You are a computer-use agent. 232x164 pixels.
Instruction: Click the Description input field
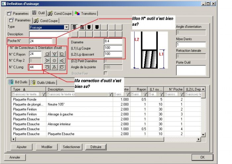[x=49, y=34]
